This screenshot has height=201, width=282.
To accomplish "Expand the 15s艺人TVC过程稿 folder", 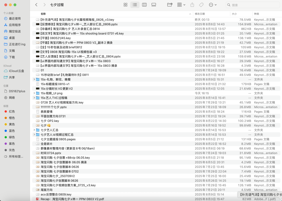I will 34,98.
